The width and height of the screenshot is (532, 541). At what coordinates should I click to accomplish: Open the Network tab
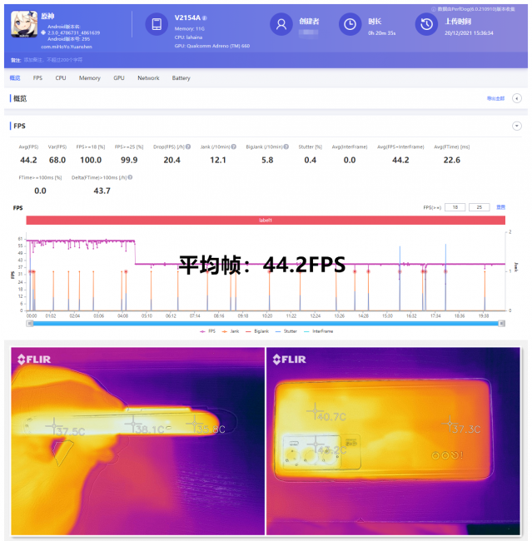pos(148,78)
